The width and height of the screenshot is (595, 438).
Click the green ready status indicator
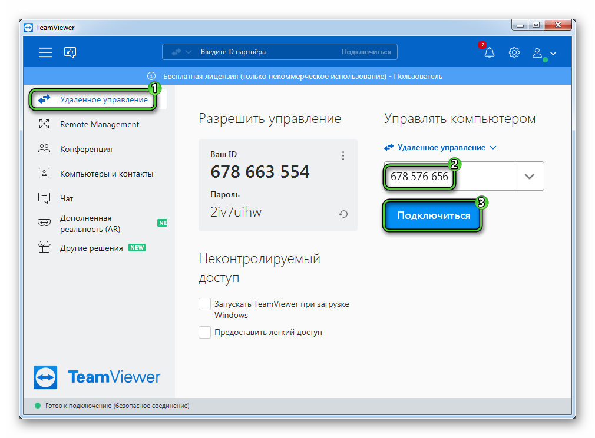click(x=38, y=406)
